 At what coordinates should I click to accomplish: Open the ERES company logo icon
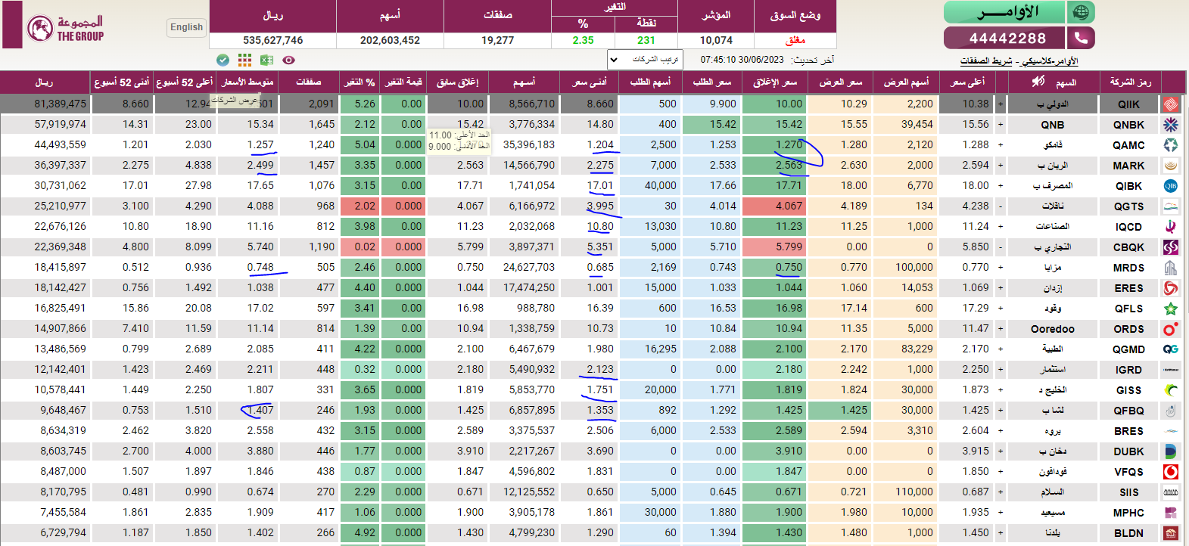1171,288
